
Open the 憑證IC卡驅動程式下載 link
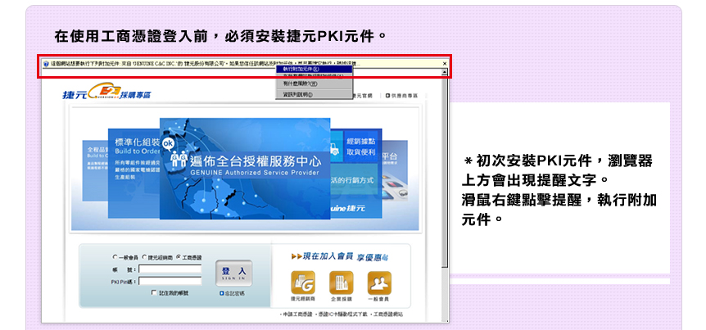pos(342,314)
